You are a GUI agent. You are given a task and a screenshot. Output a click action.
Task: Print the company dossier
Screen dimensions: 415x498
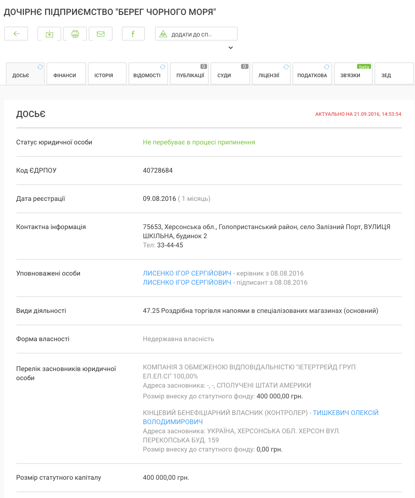pyautogui.click(x=75, y=34)
